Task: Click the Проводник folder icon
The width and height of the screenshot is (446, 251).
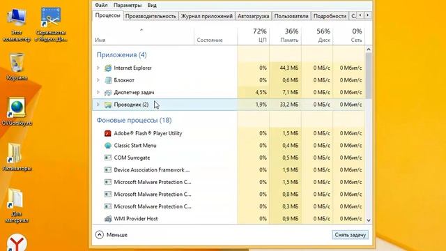Action: coord(108,105)
